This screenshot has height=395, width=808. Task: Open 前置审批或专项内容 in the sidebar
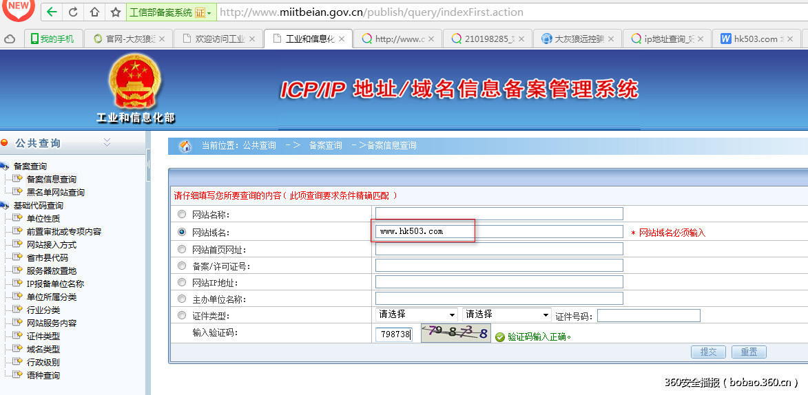click(x=64, y=232)
